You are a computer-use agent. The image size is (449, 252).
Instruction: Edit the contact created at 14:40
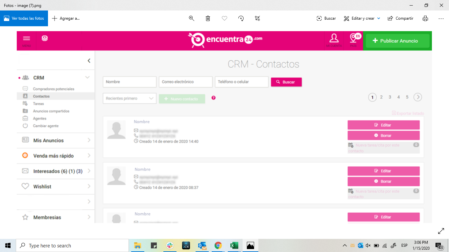point(384,125)
